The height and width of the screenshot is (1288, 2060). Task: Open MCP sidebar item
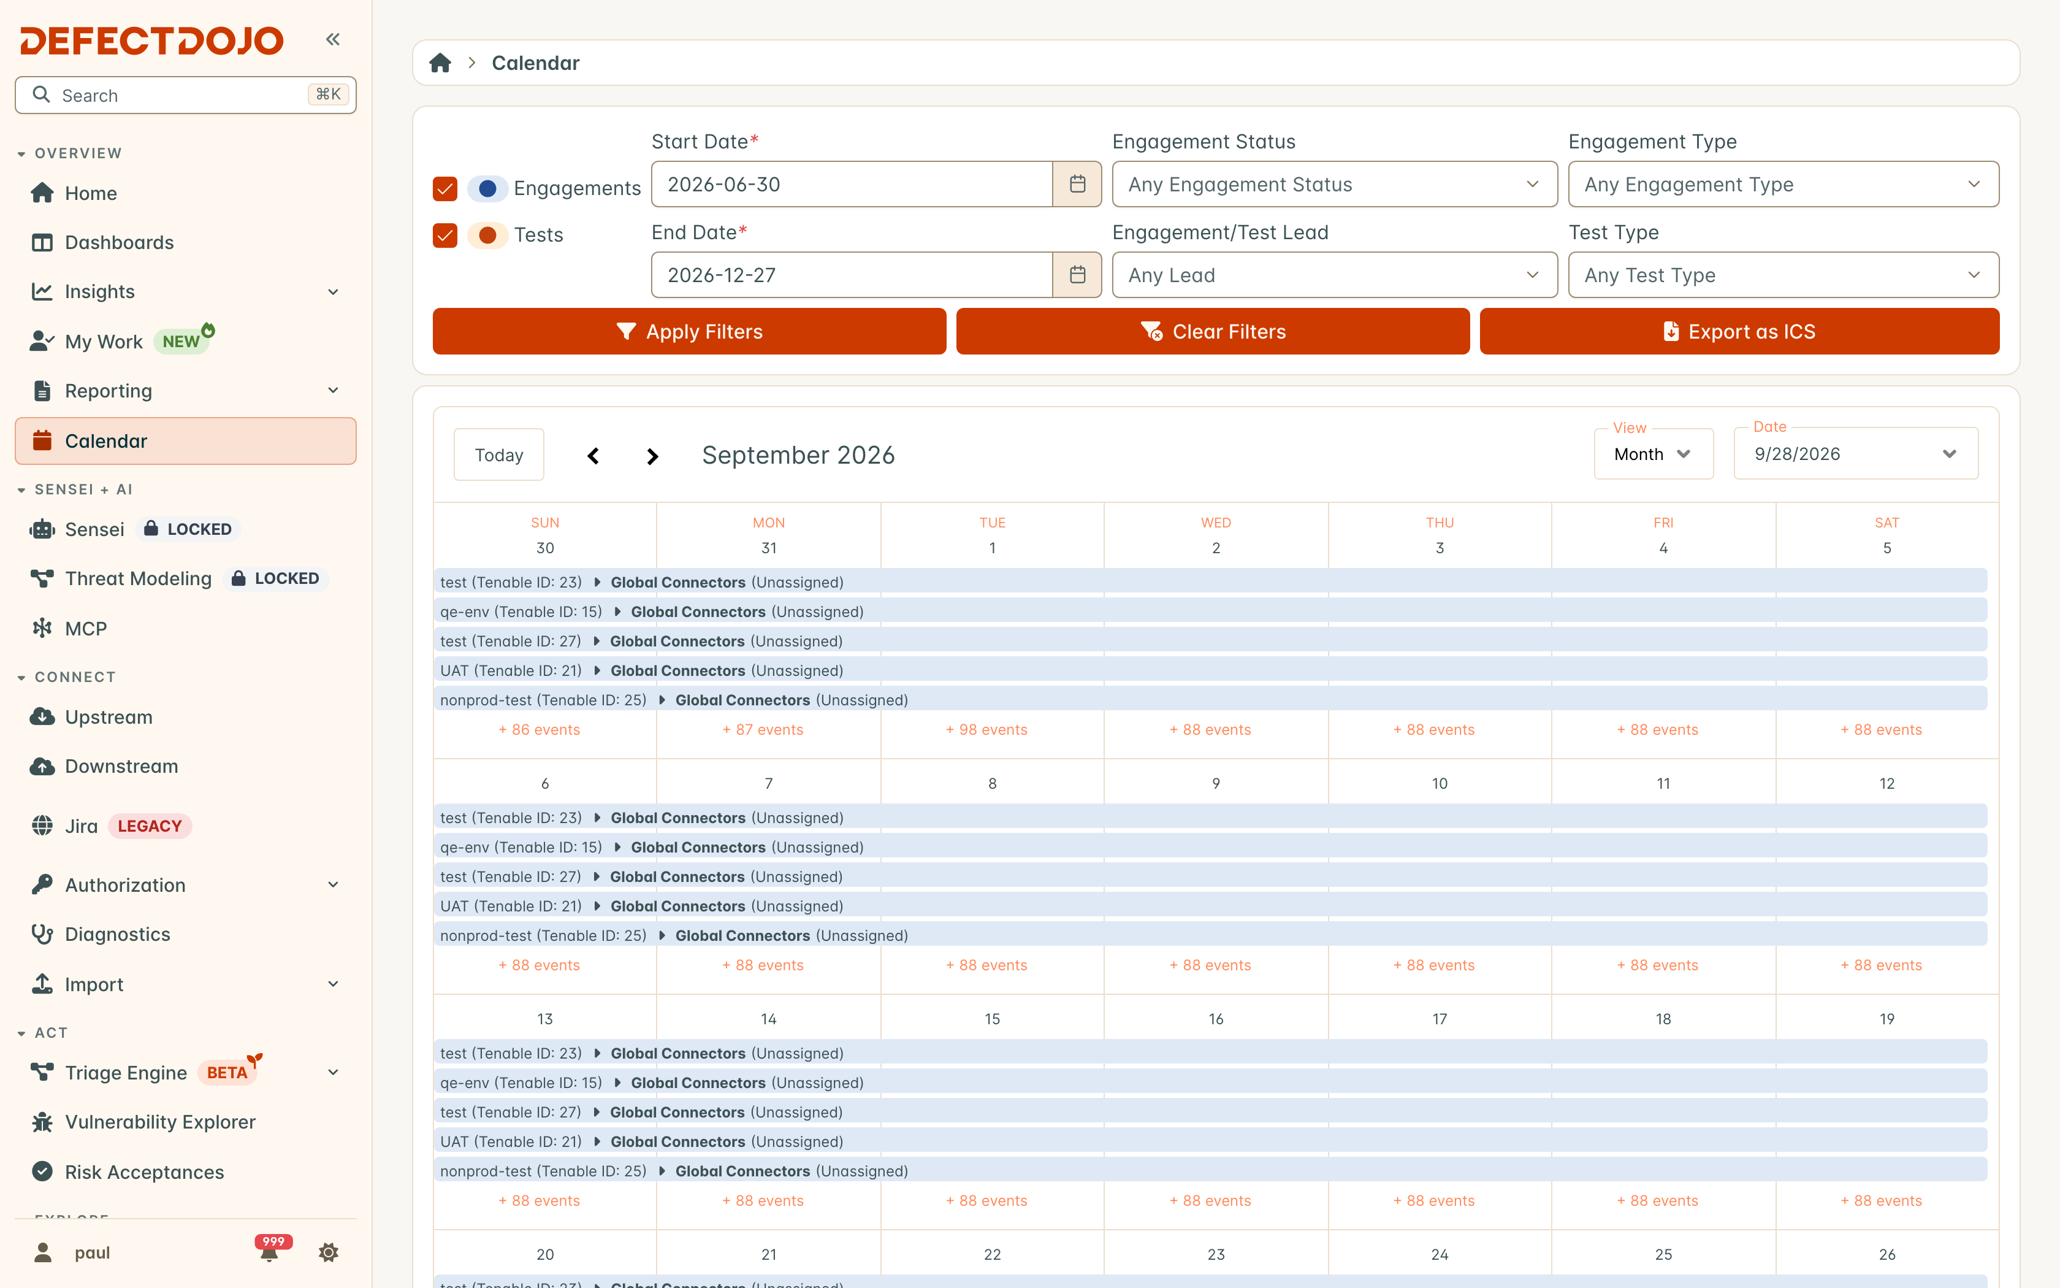[x=186, y=628]
